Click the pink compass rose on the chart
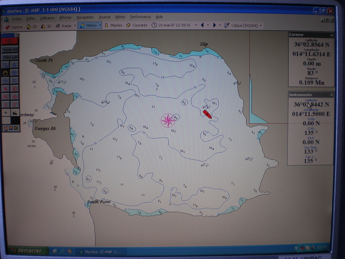345x259 pixels. point(168,120)
